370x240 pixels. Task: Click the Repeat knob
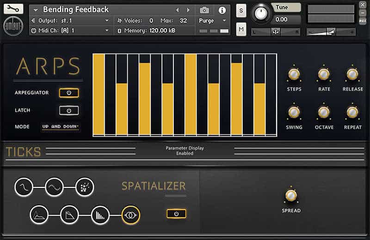tap(352, 112)
